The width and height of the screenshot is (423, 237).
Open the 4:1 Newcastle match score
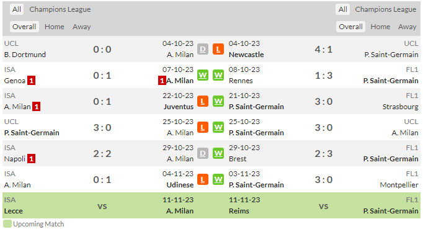coord(324,50)
